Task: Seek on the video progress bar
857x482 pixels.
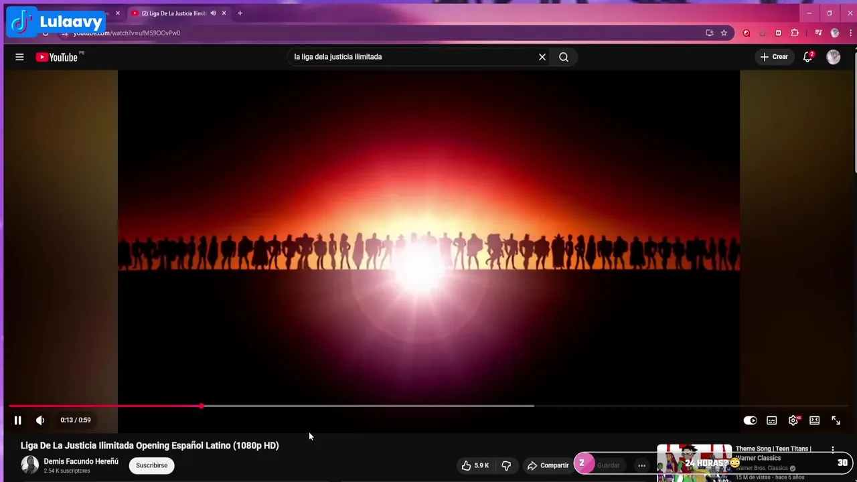Action: 428,406
